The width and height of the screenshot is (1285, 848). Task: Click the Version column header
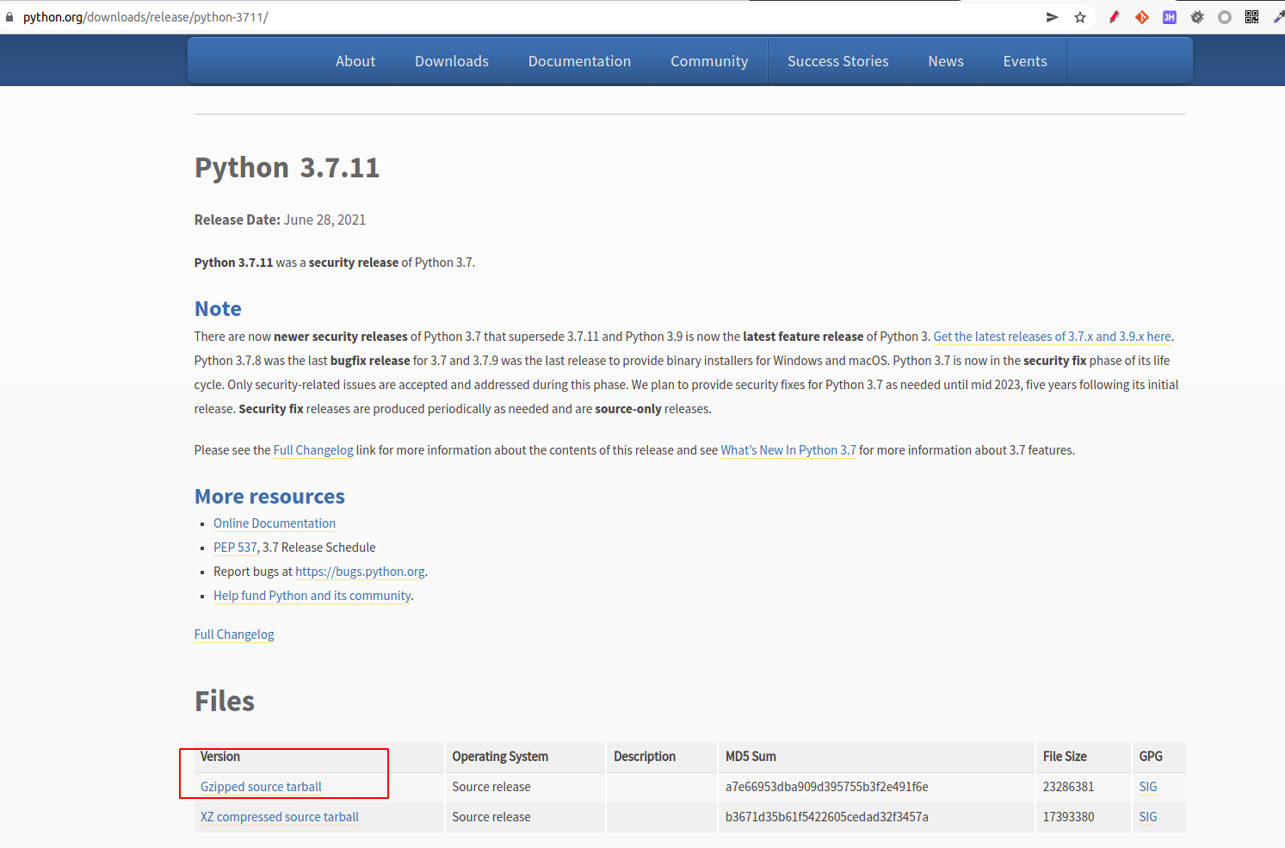pyautogui.click(x=220, y=757)
